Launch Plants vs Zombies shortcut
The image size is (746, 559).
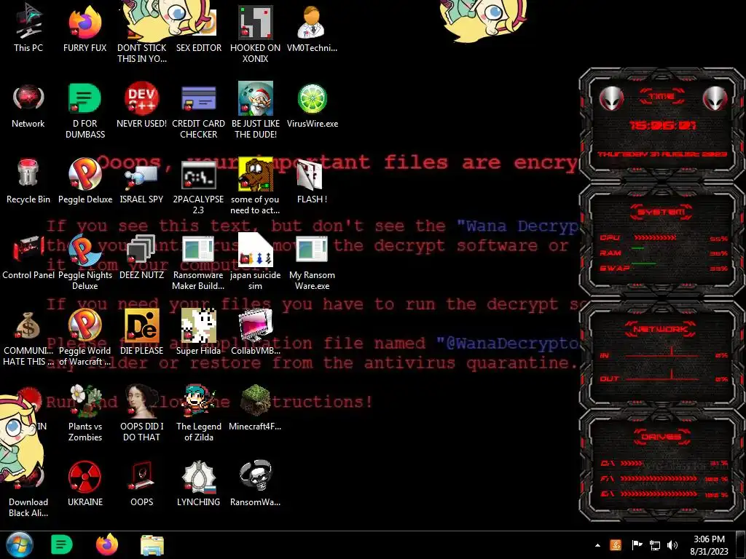click(x=85, y=413)
